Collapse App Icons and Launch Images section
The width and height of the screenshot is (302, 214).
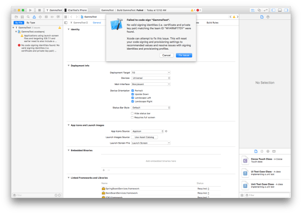pos(68,125)
